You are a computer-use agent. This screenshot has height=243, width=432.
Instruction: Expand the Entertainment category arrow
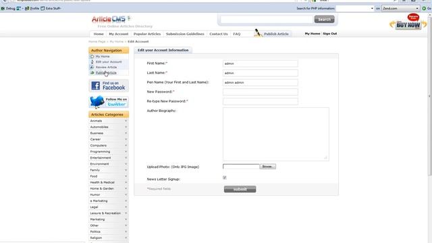(x=126, y=158)
